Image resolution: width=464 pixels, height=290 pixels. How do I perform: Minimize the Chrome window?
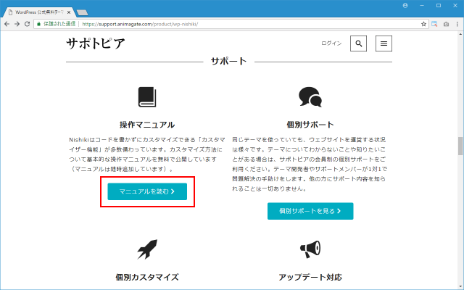pos(422,5)
